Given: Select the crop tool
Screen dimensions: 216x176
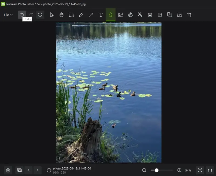Looking at the screenshot, I should [189, 15].
